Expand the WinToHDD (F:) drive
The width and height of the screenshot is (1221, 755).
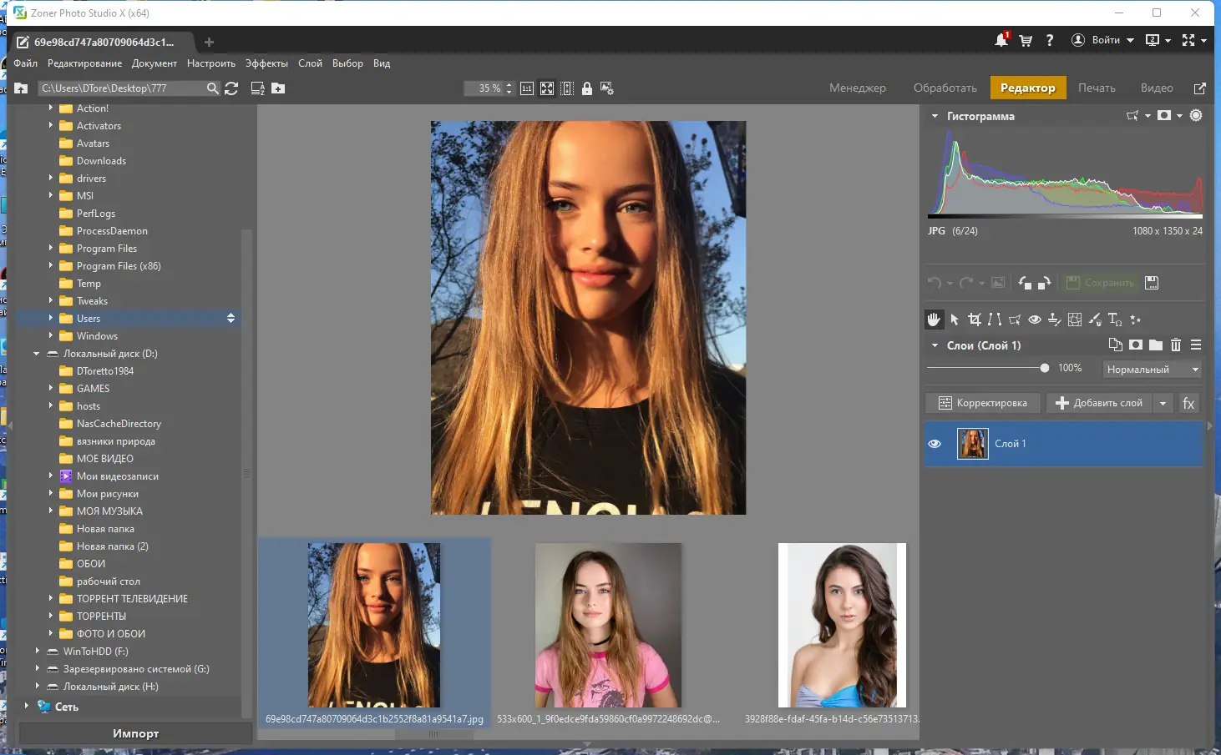pos(37,651)
